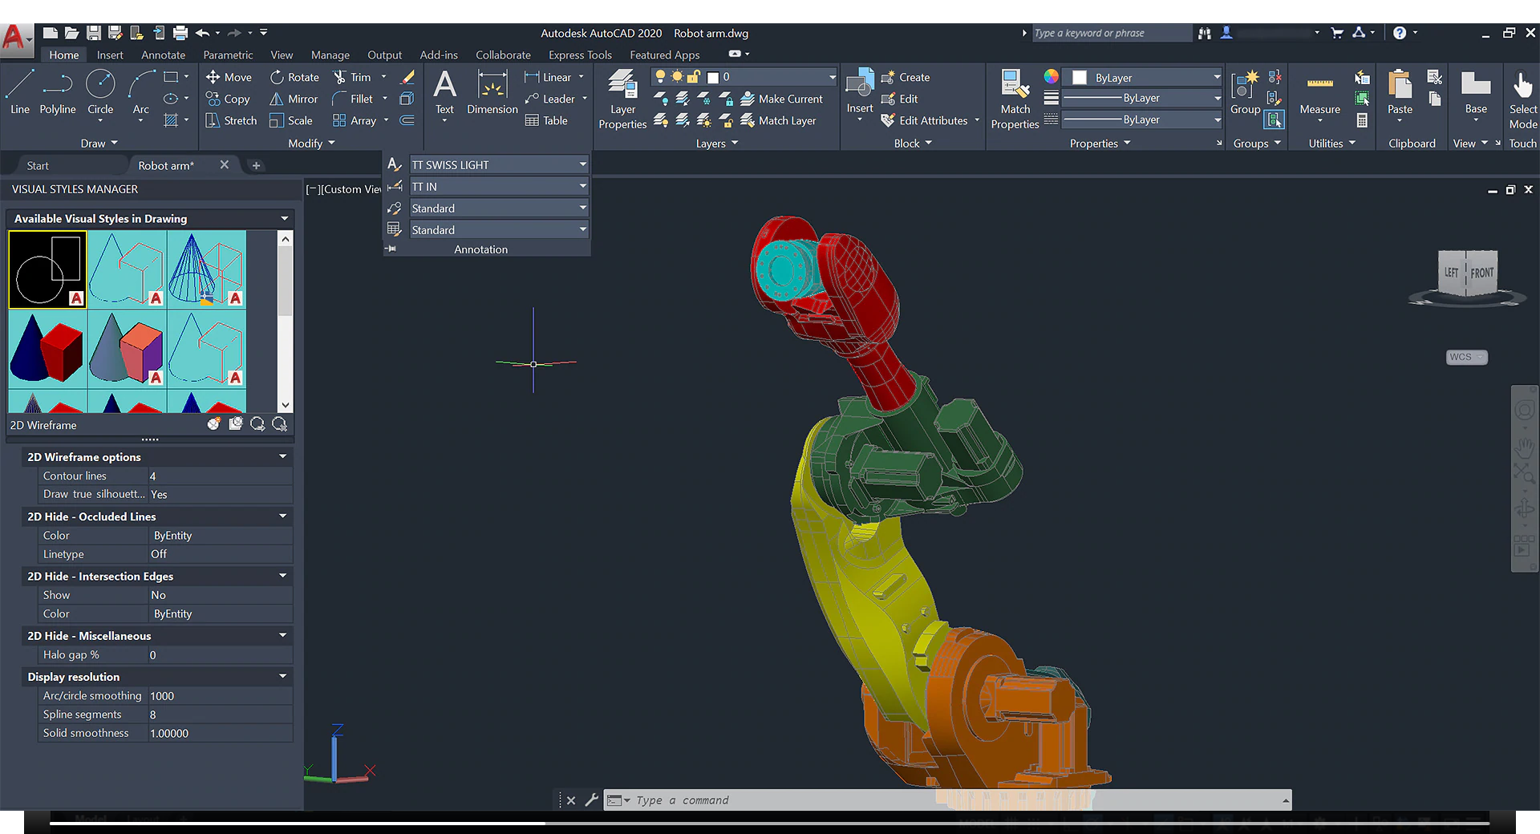Toggle Draw true silhouettes value Yes
The width and height of the screenshot is (1540, 834).
(x=221, y=494)
